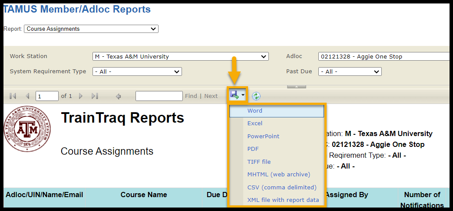Viewport: 453px width, 211px height.
Task: Select Excel export format
Action: [255, 123]
